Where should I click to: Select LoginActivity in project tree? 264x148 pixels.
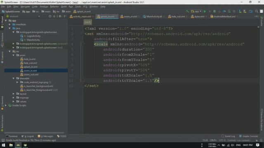pos(33,36)
